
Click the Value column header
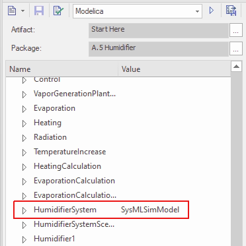[175, 69]
